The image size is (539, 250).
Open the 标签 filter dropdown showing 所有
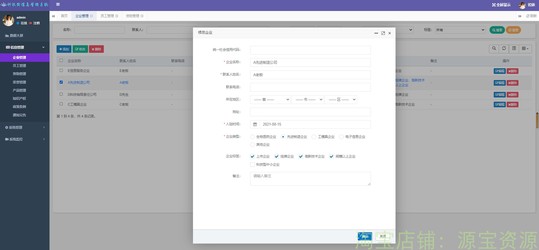(x=460, y=30)
